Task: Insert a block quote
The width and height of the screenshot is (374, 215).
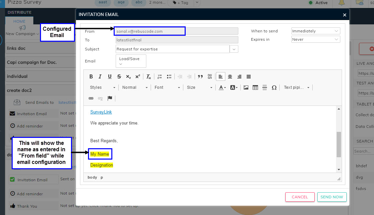Action: (200, 76)
